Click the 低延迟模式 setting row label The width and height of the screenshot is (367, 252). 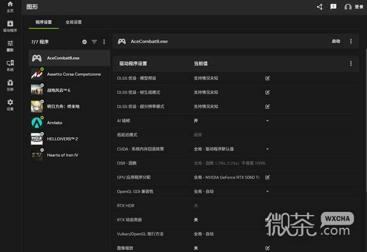[127, 135]
